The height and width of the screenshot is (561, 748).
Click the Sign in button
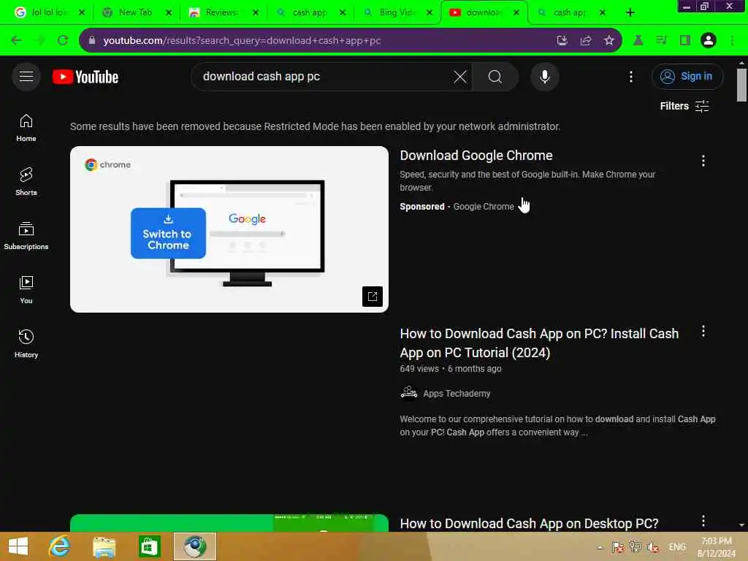click(x=687, y=76)
